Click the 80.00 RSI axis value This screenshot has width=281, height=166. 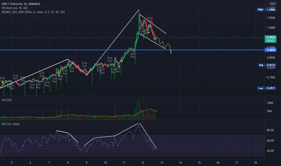tap(270, 130)
